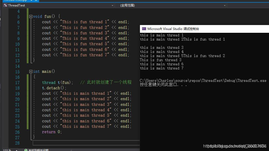Click code line 24 'this is main thread 6'
This screenshot has width=269, height=151.
pos(87,121)
